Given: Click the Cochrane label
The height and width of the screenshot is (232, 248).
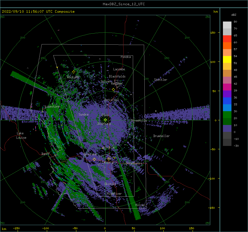Looking at the screenshot, I should [x=90, y=154].
